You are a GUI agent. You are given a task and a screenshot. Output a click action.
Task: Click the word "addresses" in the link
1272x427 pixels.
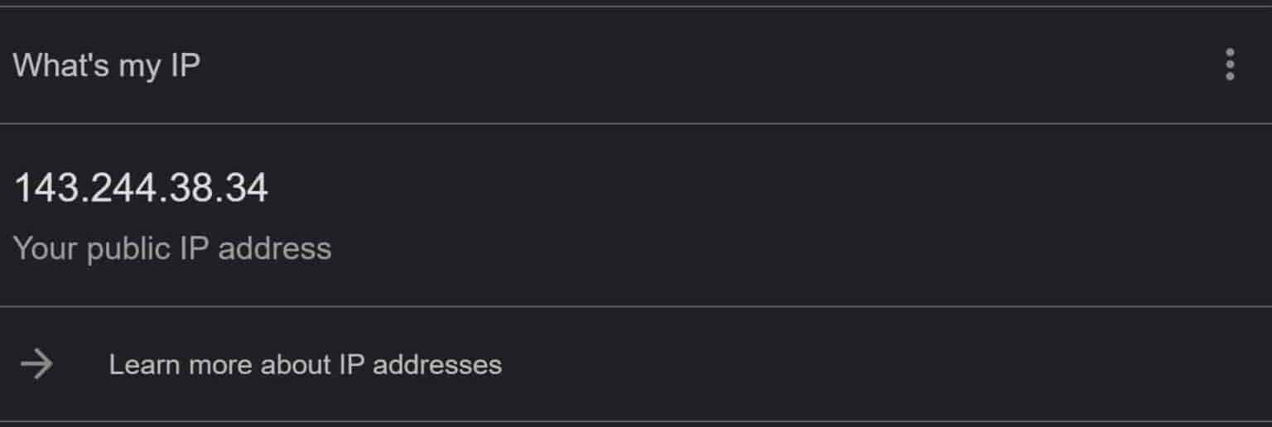pos(437,365)
